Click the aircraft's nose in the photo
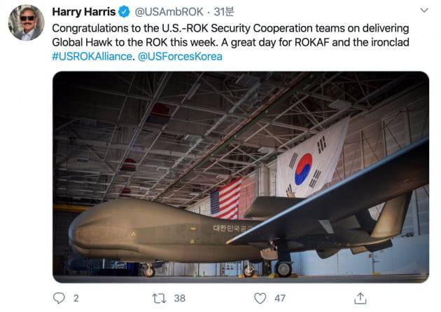 (80, 236)
